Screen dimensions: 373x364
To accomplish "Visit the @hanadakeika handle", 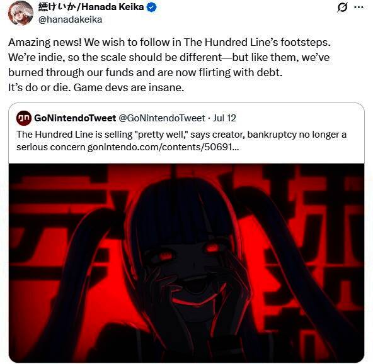I will pyautogui.click(x=70, y=19).
